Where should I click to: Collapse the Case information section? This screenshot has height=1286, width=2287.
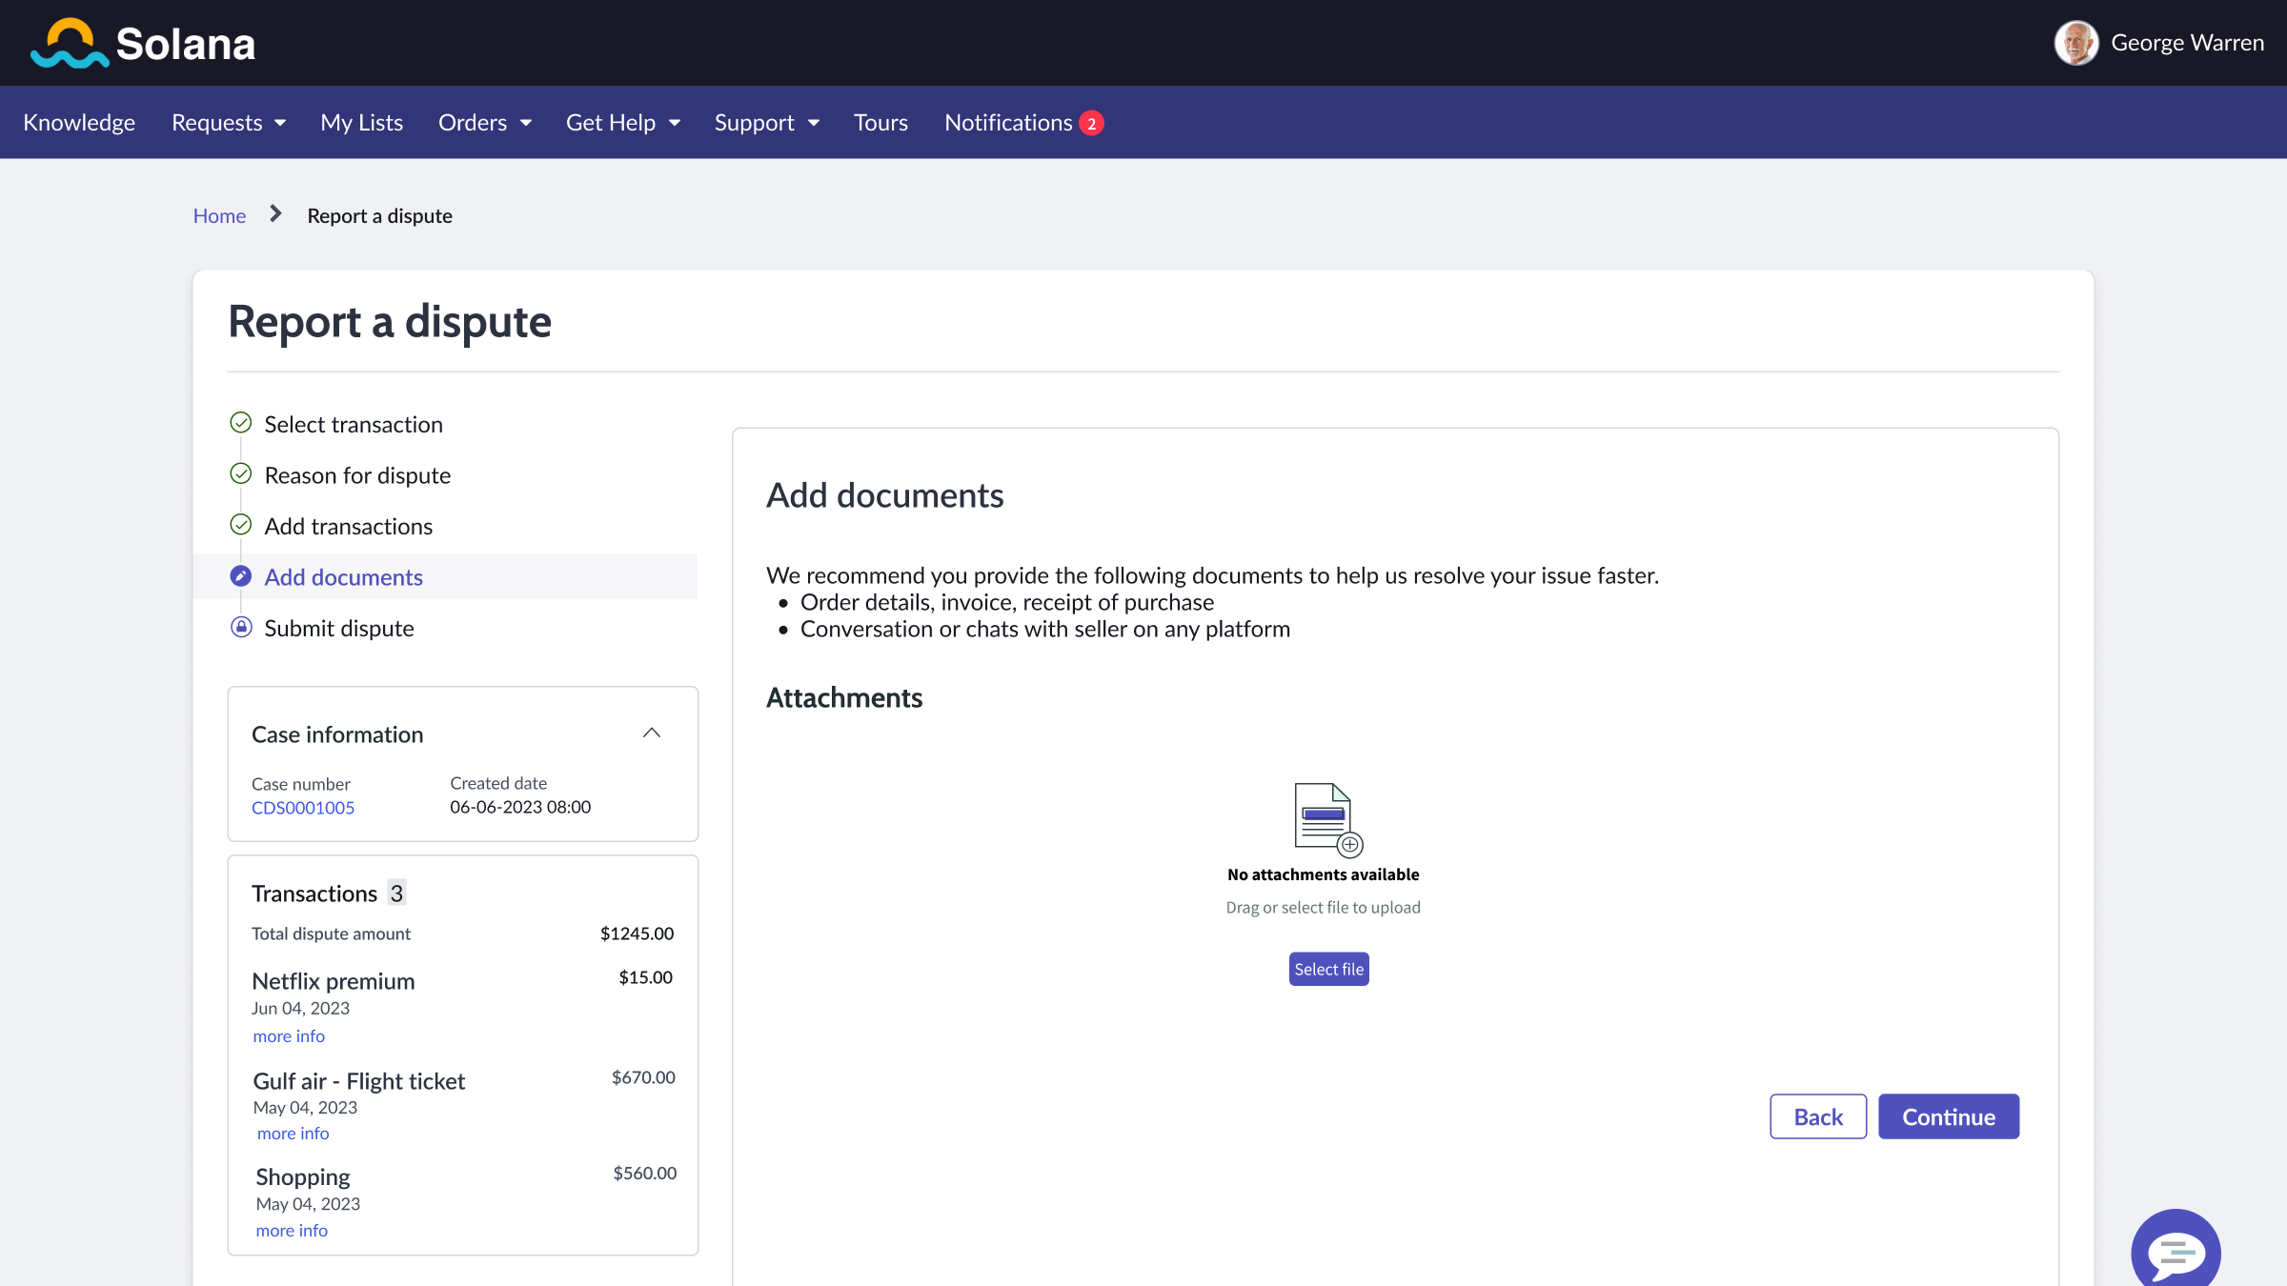(653, 733)
